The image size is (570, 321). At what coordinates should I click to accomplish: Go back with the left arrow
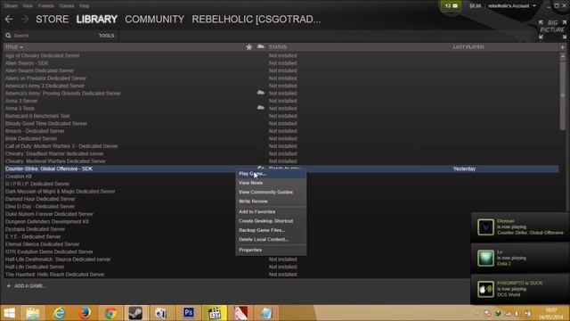[x=9, y=20]
